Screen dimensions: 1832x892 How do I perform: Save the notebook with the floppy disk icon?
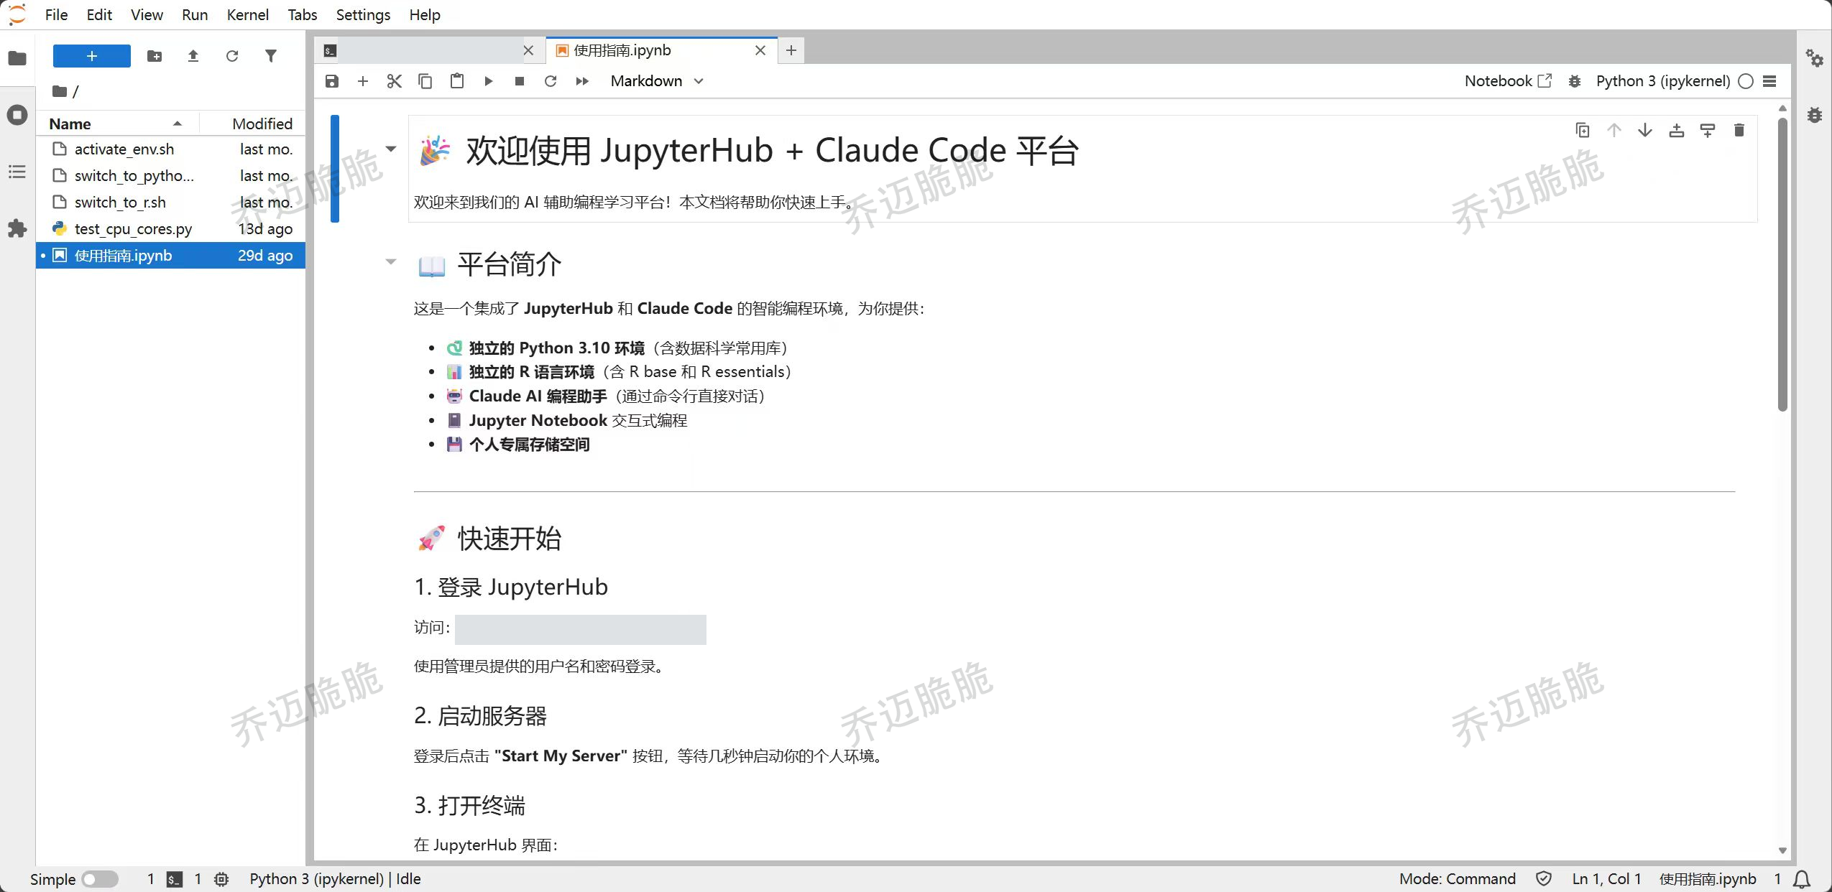click(x=331, y=81)
